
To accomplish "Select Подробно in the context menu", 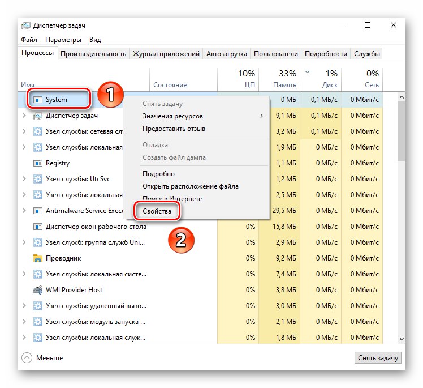I will click(196, 174).
